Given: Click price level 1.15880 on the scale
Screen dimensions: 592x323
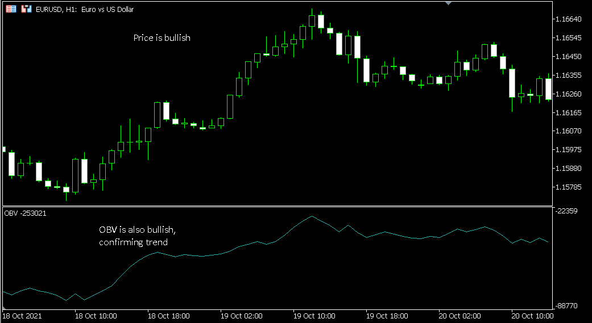Looking at the screenshot, I should 569,168.
